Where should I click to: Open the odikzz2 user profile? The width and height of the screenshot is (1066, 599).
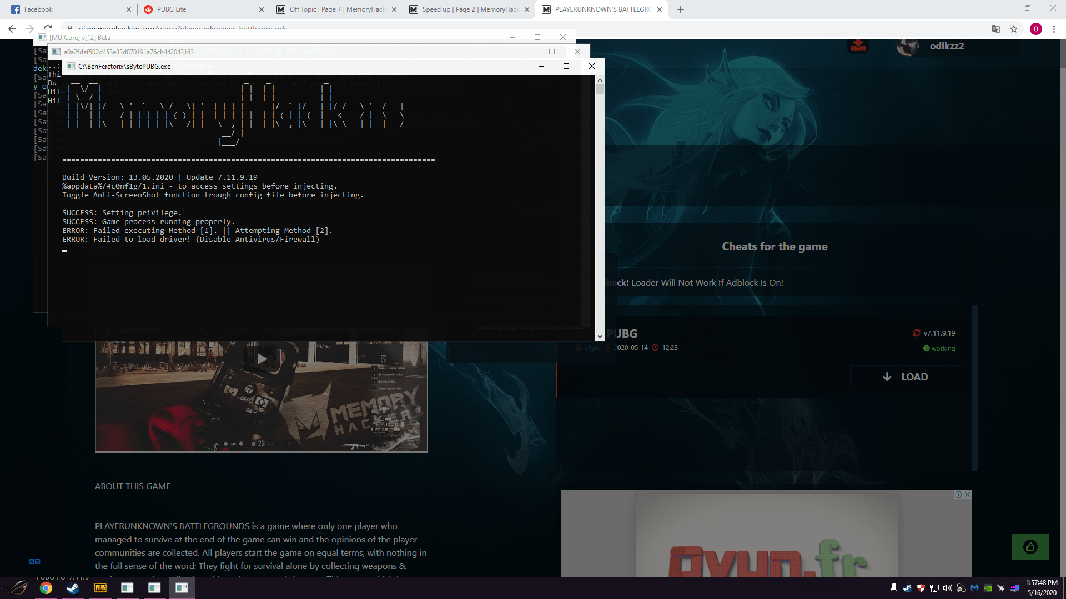pos(947,46)
